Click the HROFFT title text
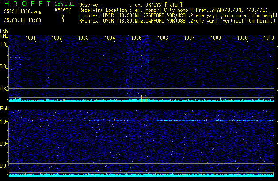The width and height of the screenshot is (278, 181). [x=27, y=4]
